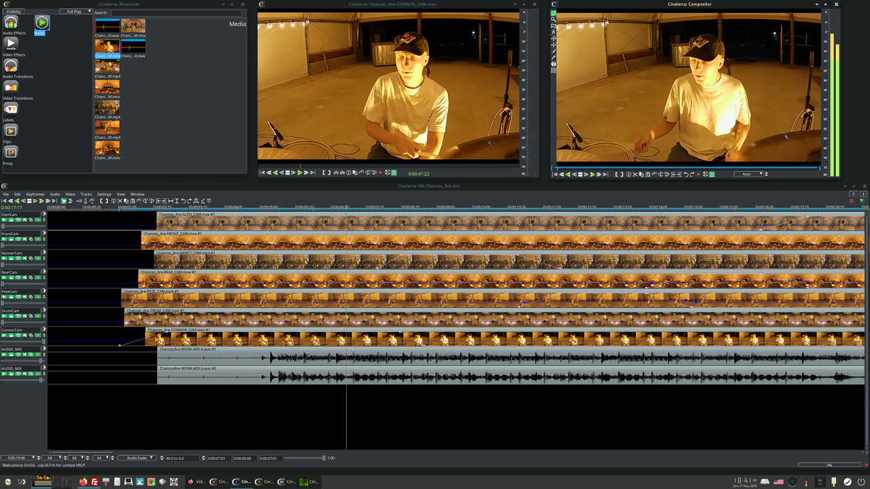This screenshot has height=489, width=870.
Task: Toggle draw media on RearCam
Action: (24, 277)
